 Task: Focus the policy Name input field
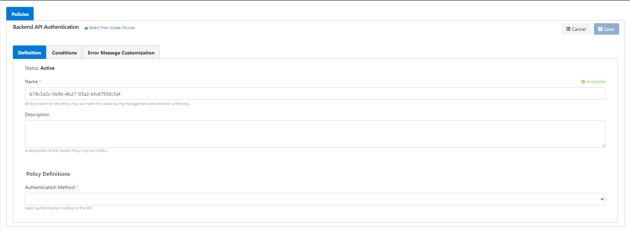[312, 94]
